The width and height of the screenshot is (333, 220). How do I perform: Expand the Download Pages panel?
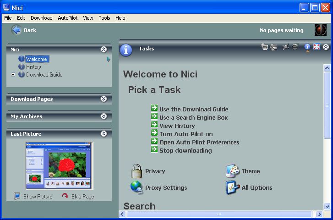click(104, 99)
